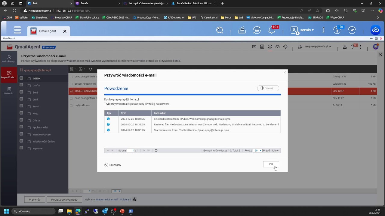Open QmailAgent backup and restore icon
Viewport: 385px width, 216px height.
point(270,47)
